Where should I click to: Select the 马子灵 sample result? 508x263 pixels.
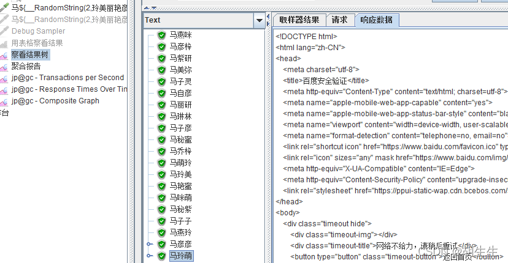click(181, 81)
